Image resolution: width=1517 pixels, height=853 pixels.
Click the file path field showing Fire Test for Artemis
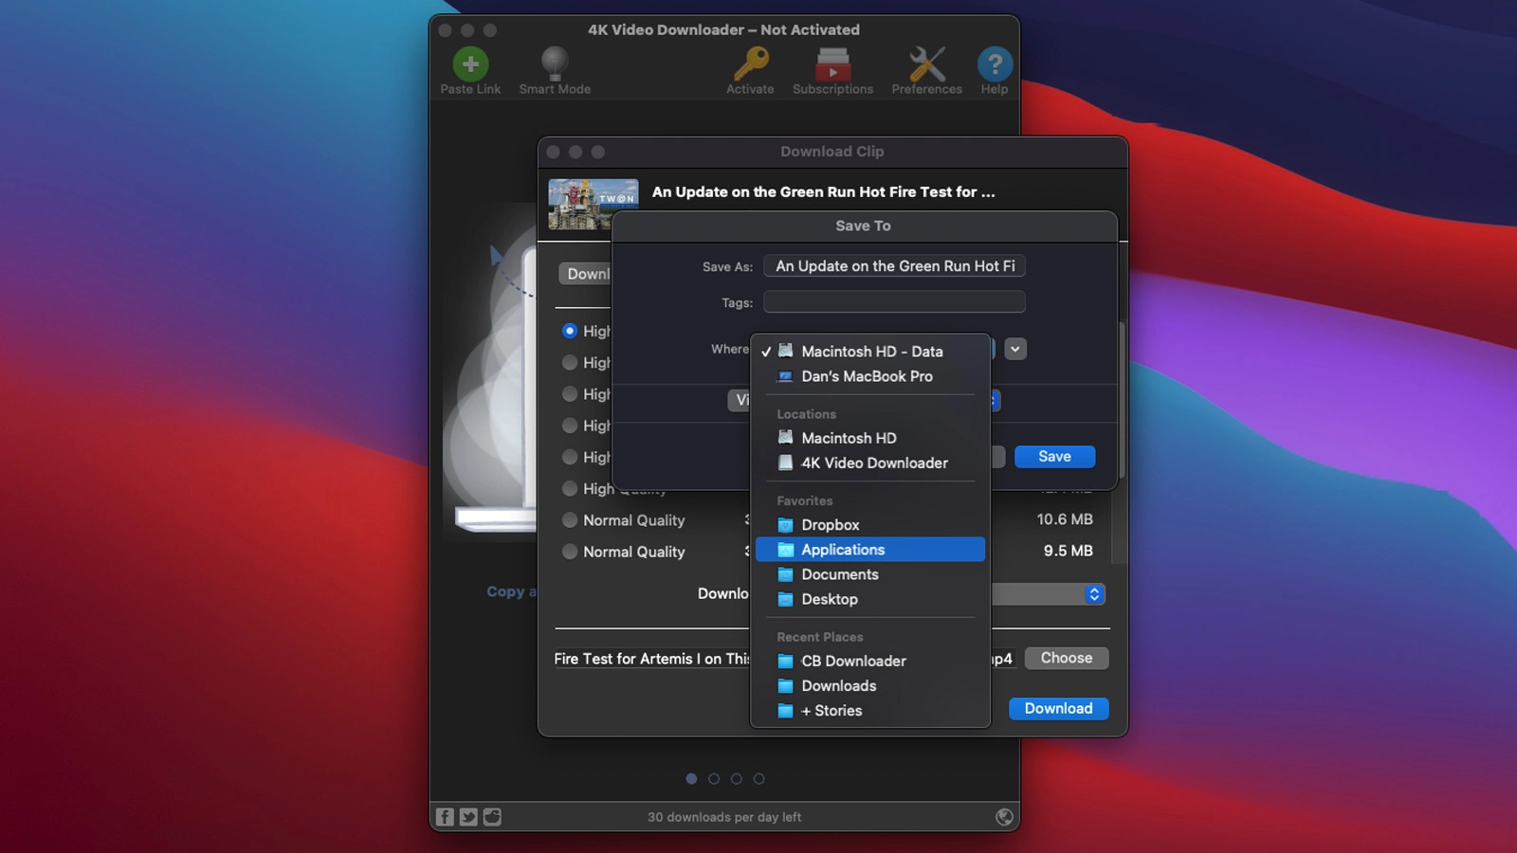(x=652, y=659)
